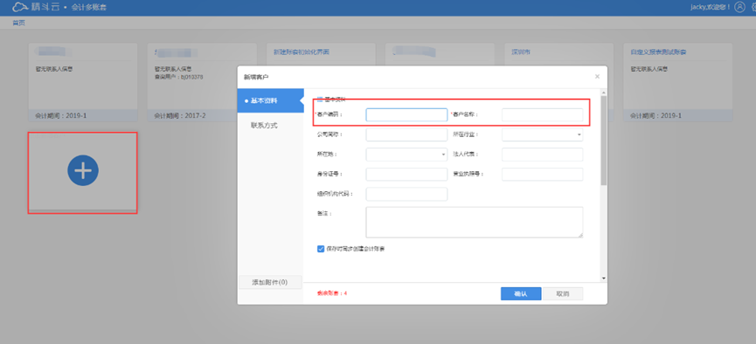Click the Jacky,欢迎您 greeting text
This screenshot has width=756, height=344.
711,7
